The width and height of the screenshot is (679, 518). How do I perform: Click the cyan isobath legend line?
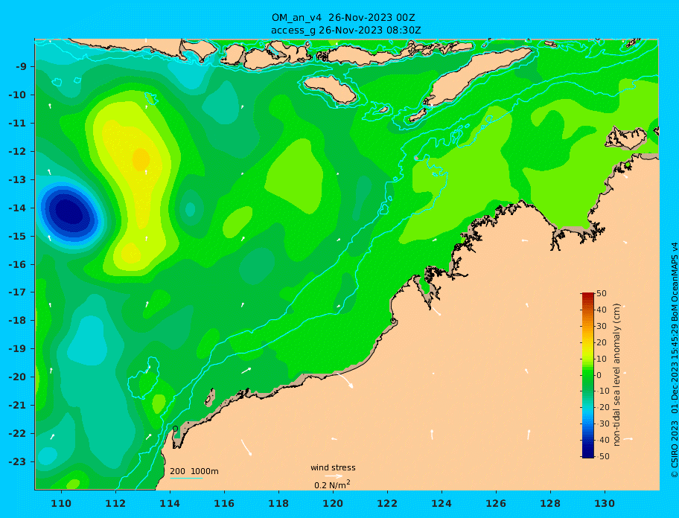coord(186,478)
